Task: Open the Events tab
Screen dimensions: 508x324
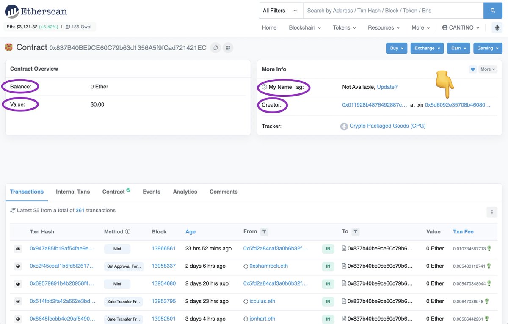Action: coord(152,192)
